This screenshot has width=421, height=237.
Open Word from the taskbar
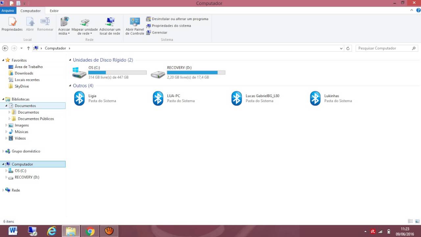(x=12, y=231)
